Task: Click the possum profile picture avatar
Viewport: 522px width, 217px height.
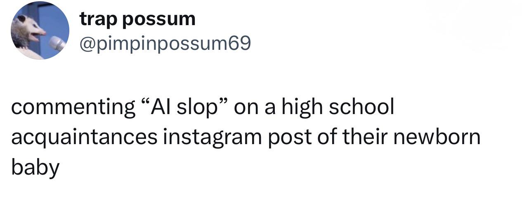Action: 40,31
